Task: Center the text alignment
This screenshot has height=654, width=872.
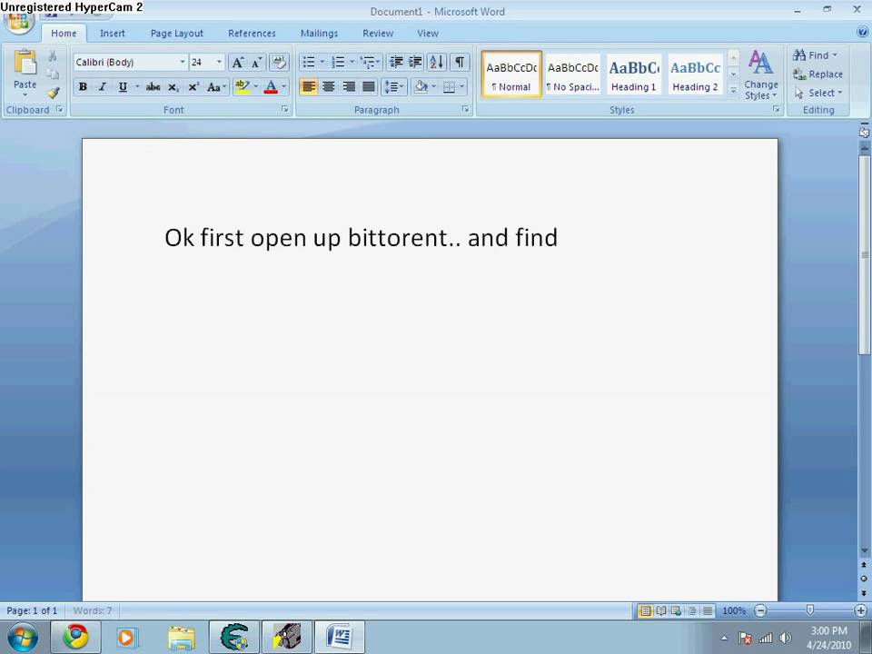Action: [x=329, y=87]
